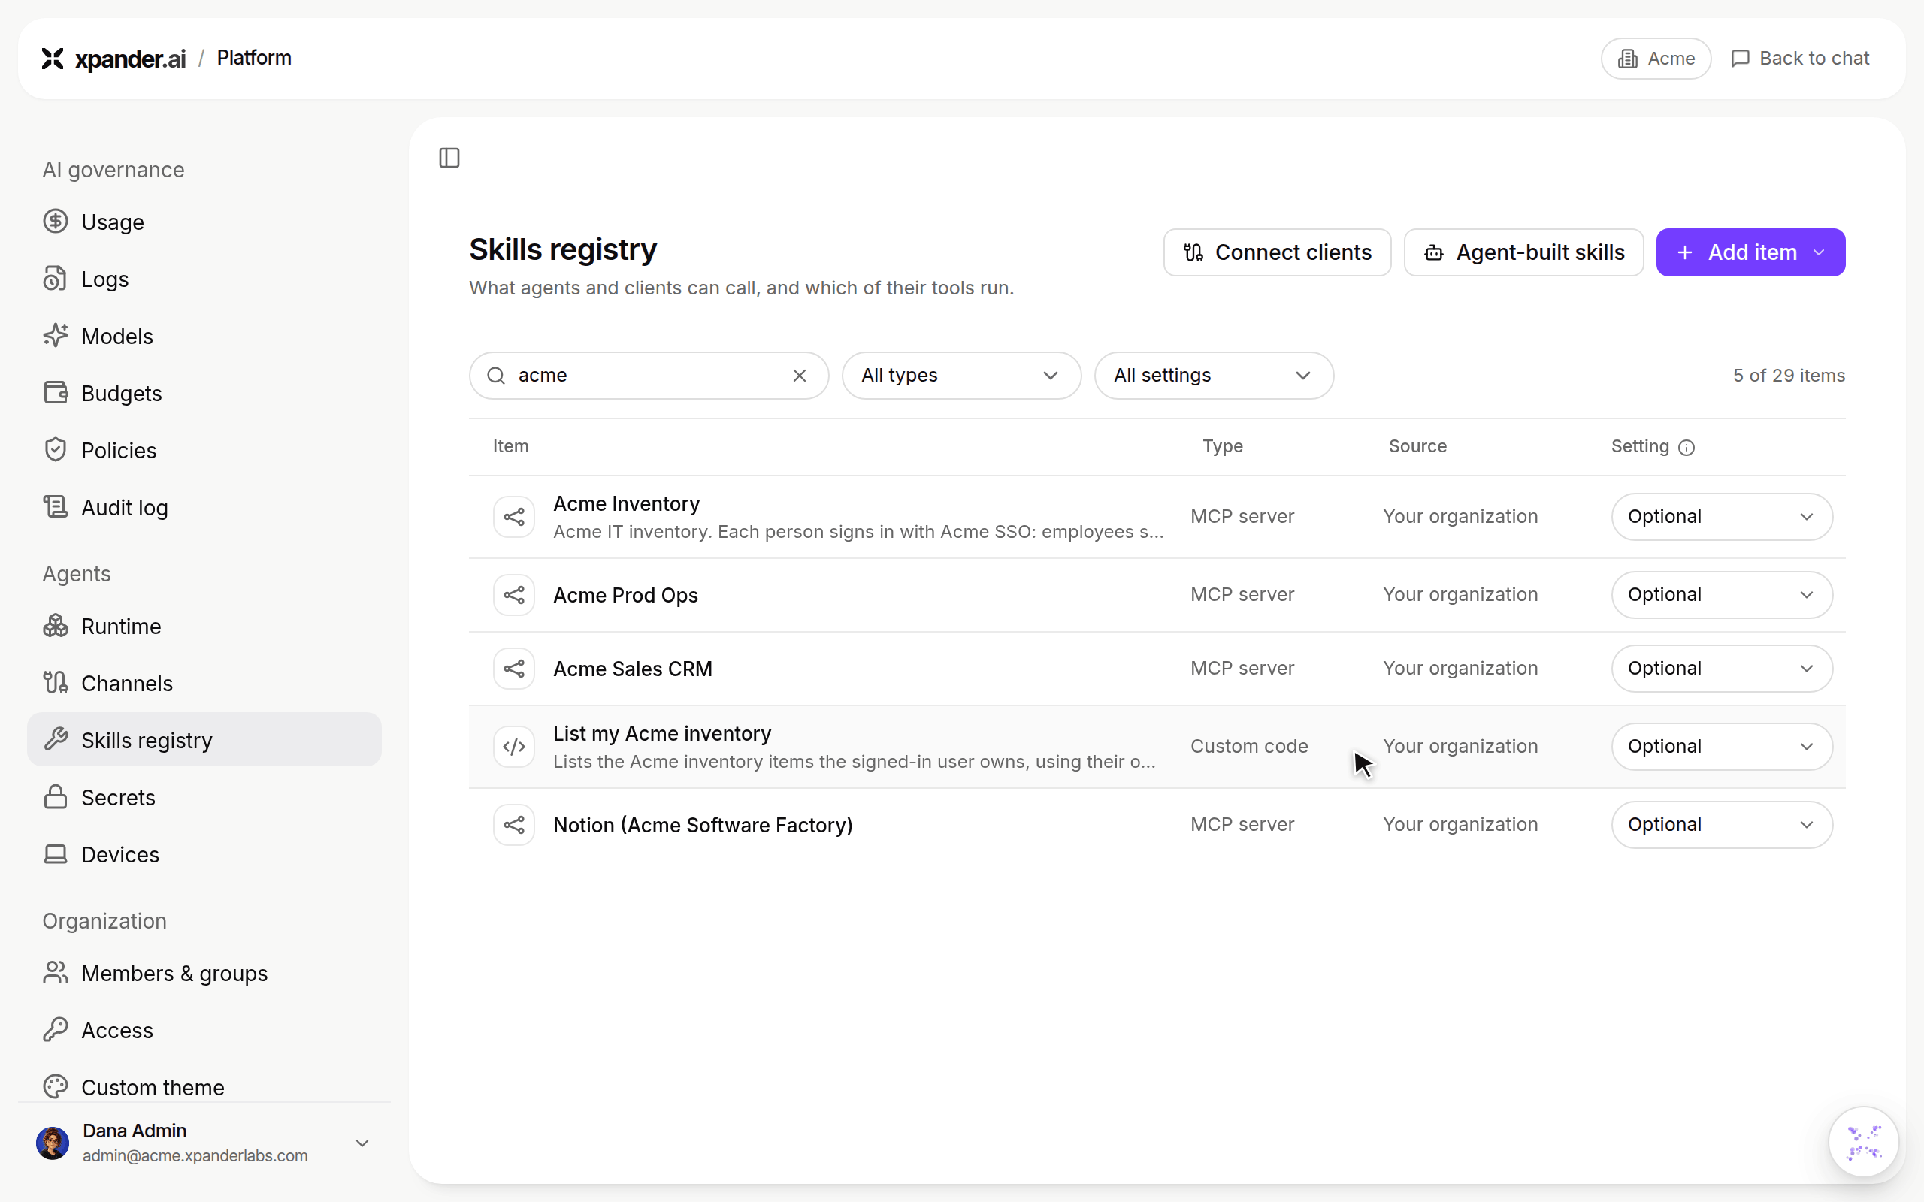This screenshot has height=1202, width=1924.
Task: Open Devices page
Action: coord(204,855)
